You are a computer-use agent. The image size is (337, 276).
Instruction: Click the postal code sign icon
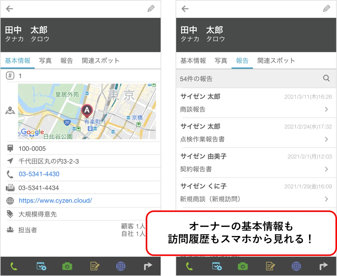point(10,148)
